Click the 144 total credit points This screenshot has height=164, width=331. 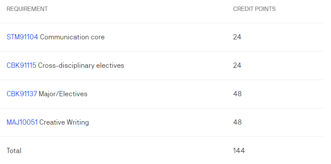pyautogui.click(x=239, y=151)
